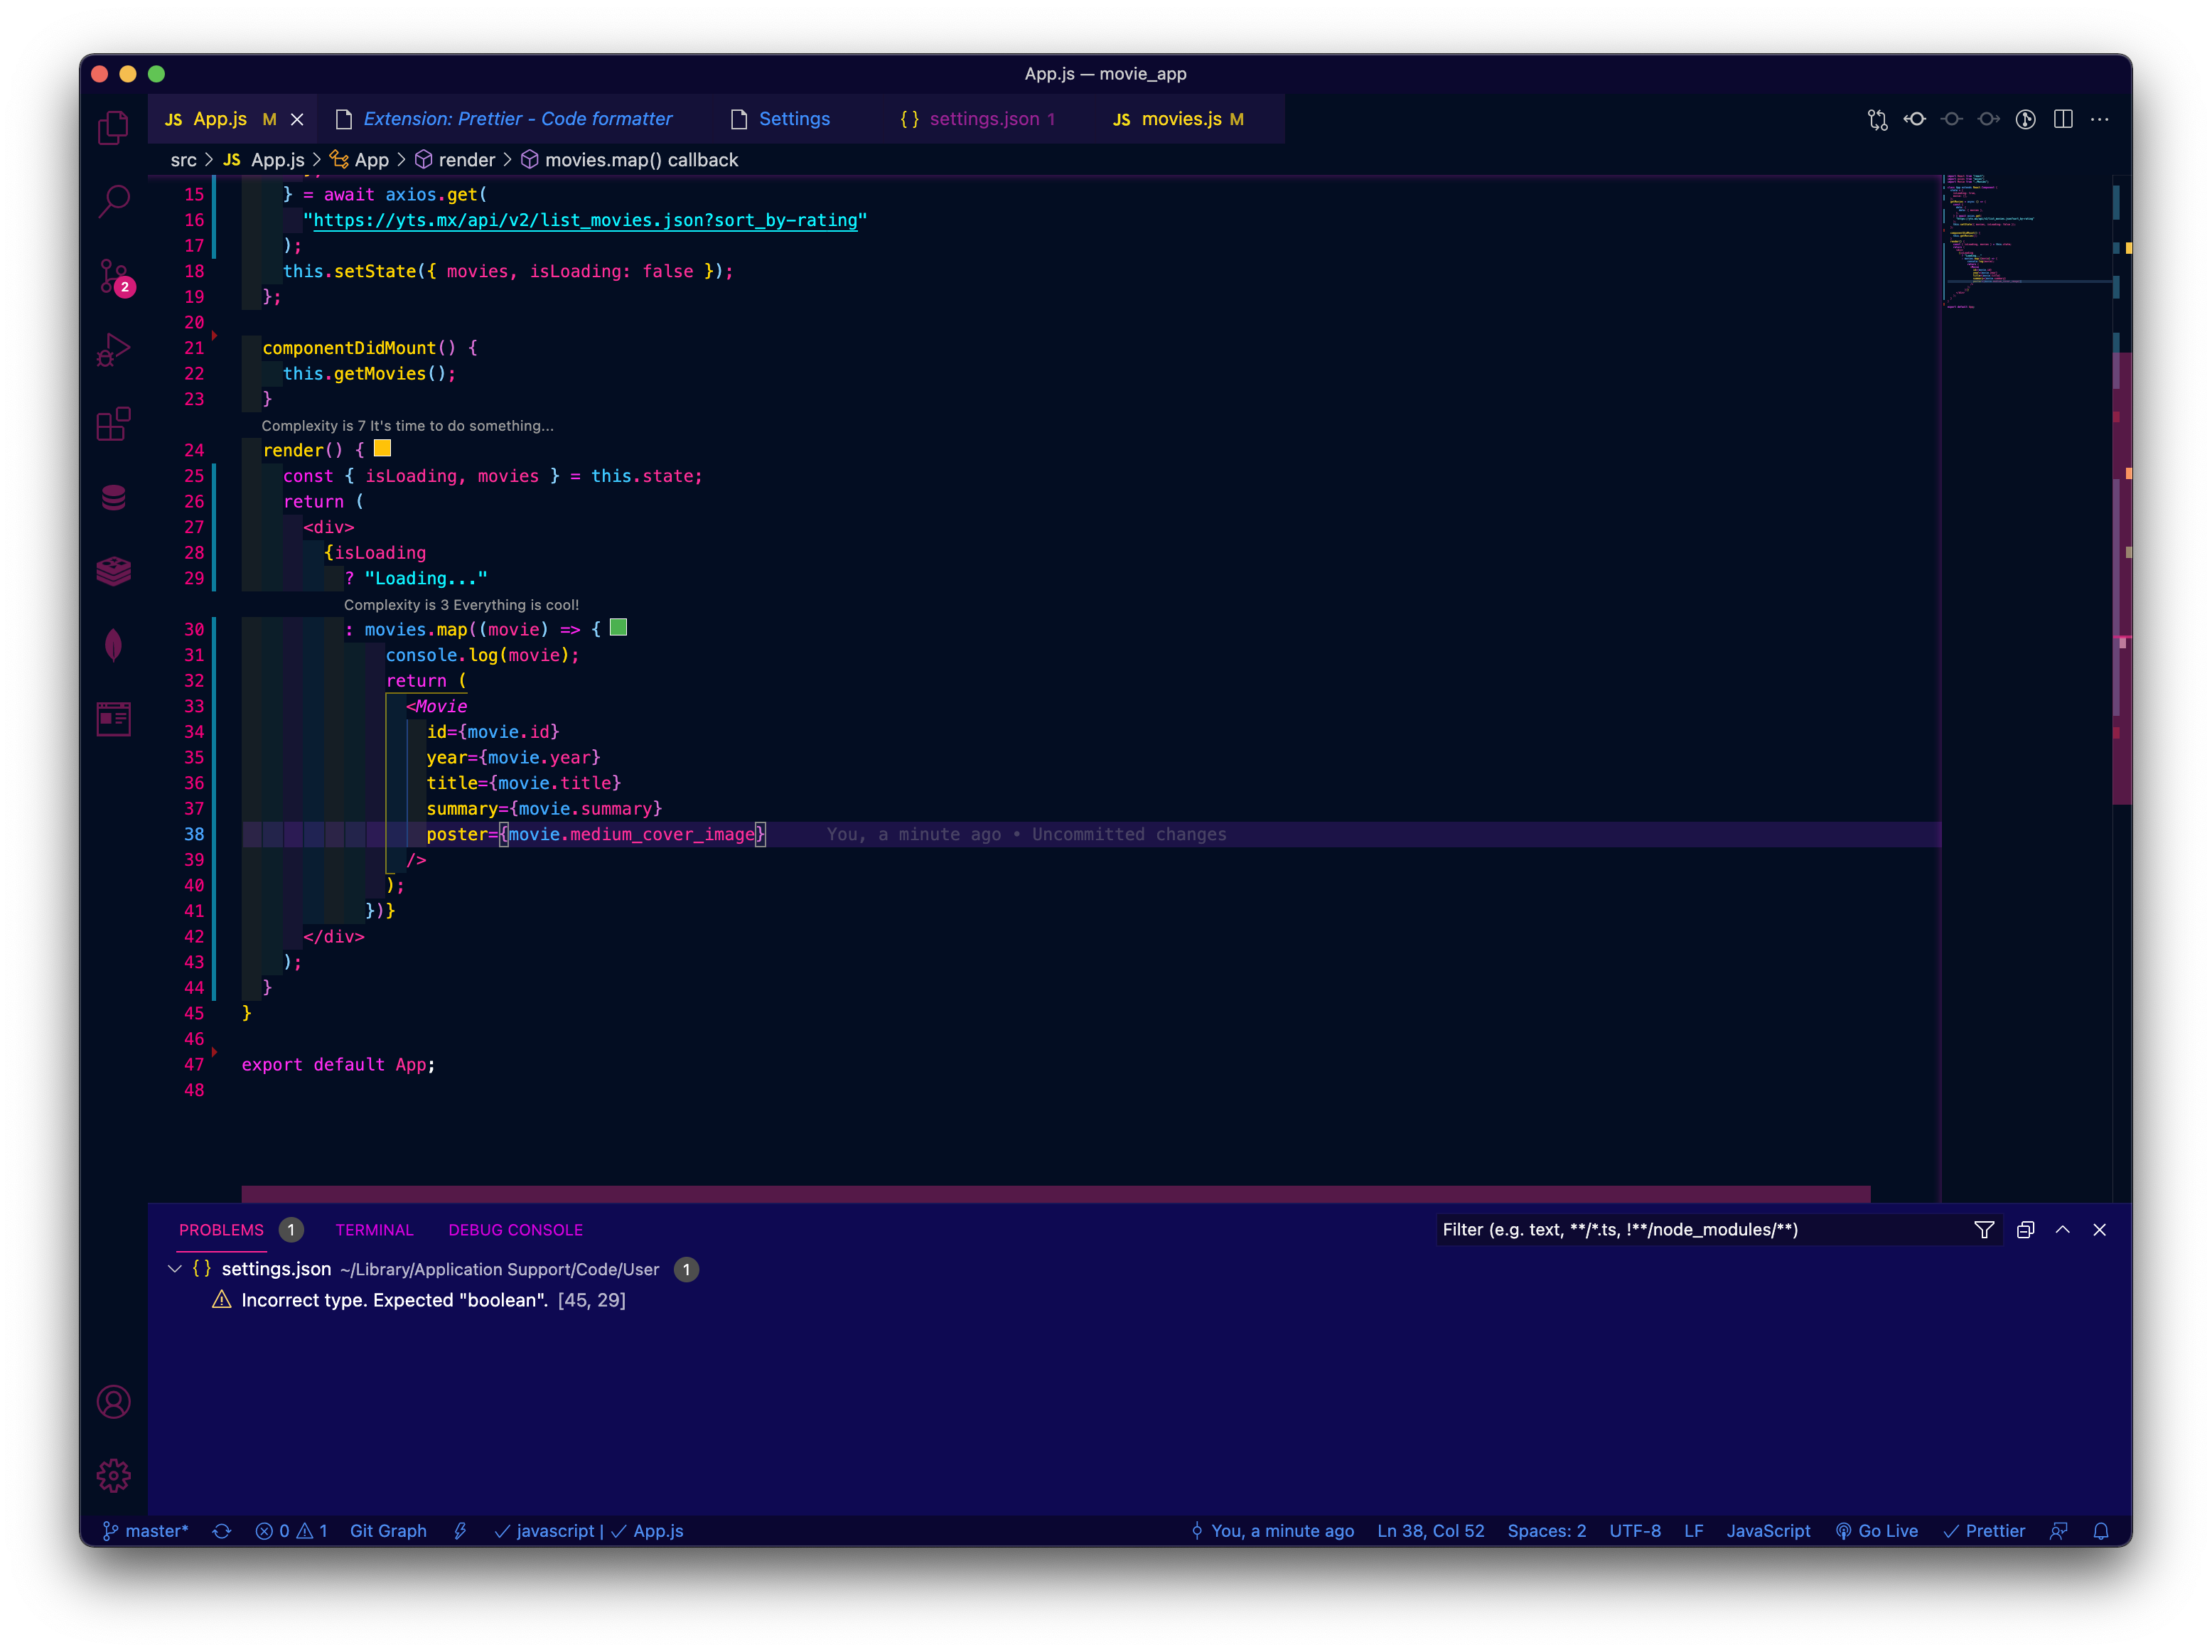Open the Extensions view
The image size is (2212, 1652).
114,424
